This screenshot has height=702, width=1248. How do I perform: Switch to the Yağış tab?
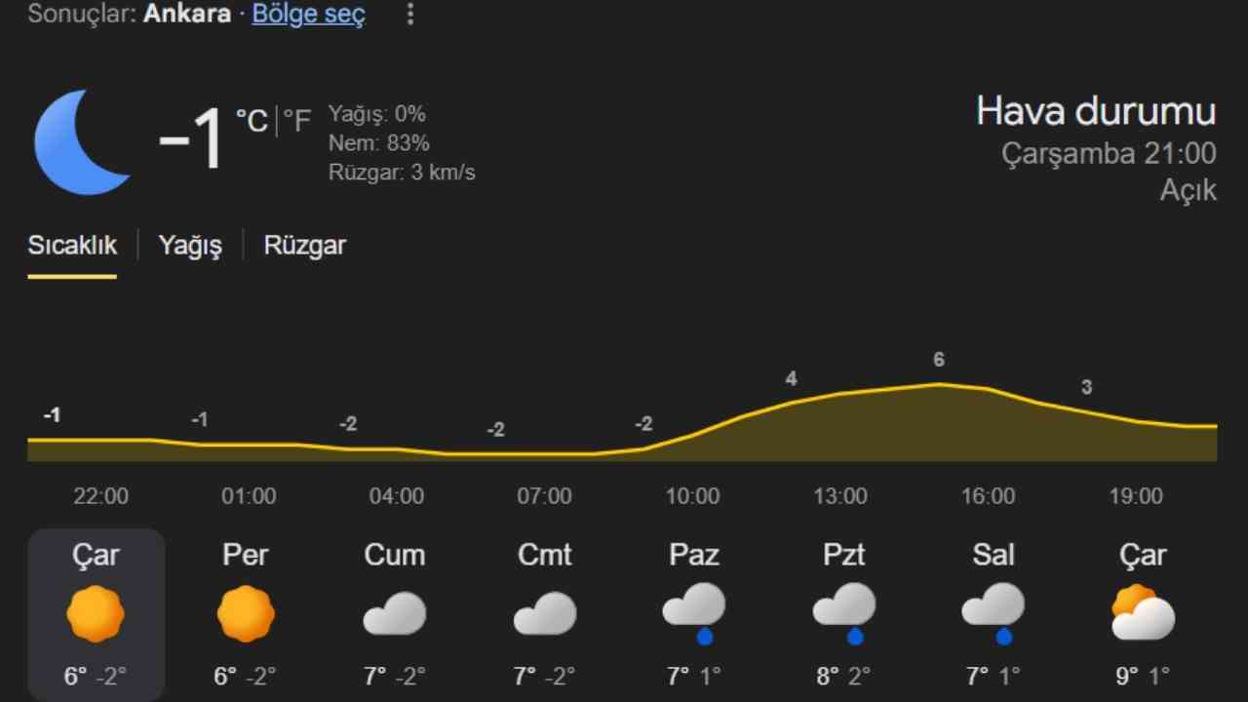[x=190, y=246]
